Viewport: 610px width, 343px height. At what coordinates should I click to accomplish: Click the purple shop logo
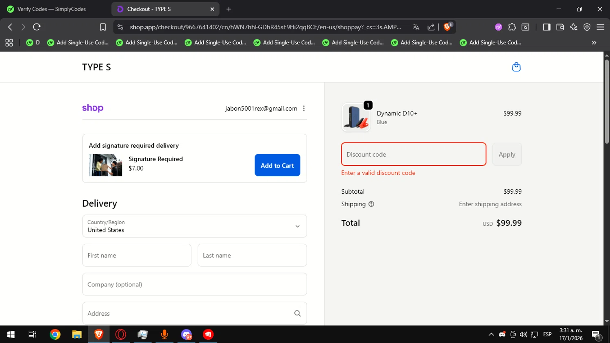[x=93, y=108]
